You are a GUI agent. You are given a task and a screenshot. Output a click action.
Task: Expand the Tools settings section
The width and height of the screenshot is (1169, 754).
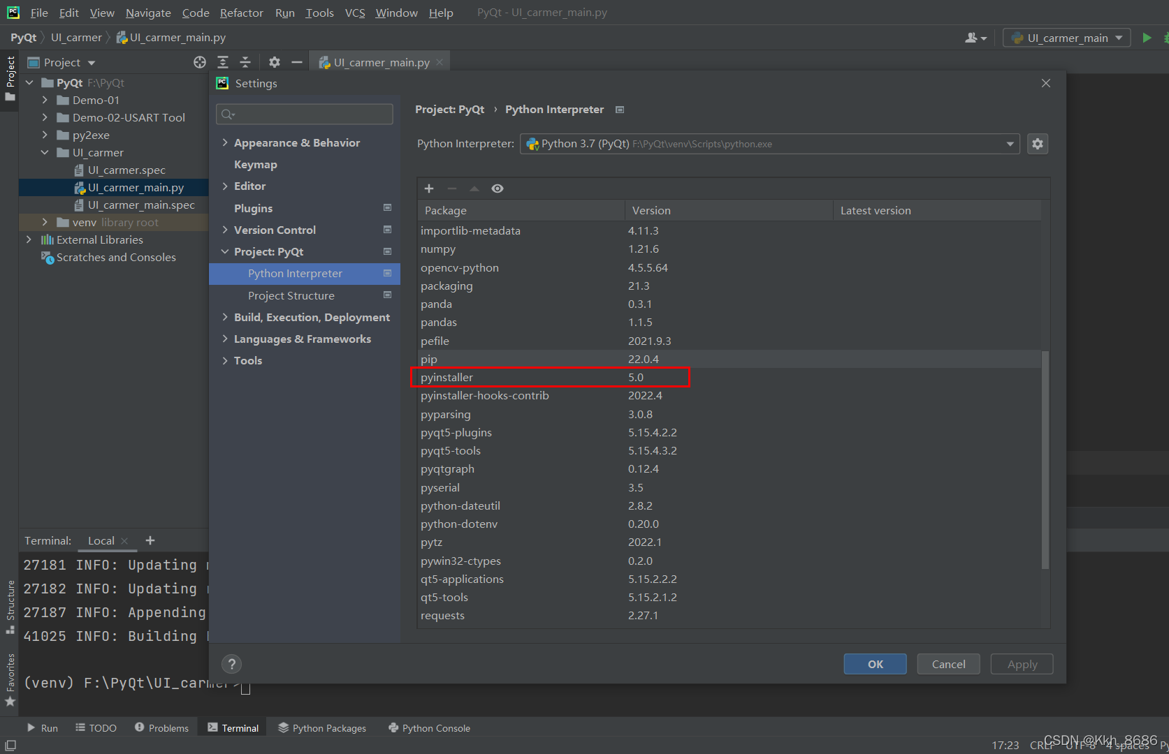click(225, 360)
